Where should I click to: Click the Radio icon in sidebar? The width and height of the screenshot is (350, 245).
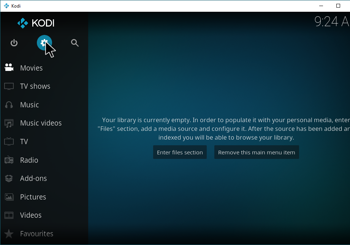pos(9,160)
